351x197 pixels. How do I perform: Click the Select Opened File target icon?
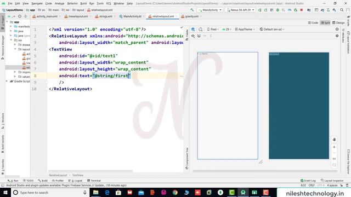click(x=20, y=16)
